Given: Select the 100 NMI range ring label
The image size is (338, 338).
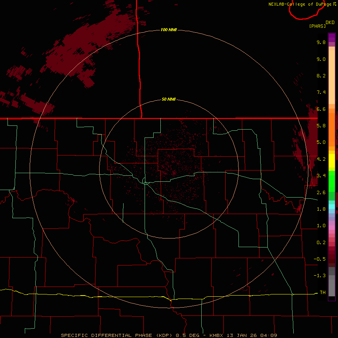Looking at the screenshot, I should tap(169, 30).
